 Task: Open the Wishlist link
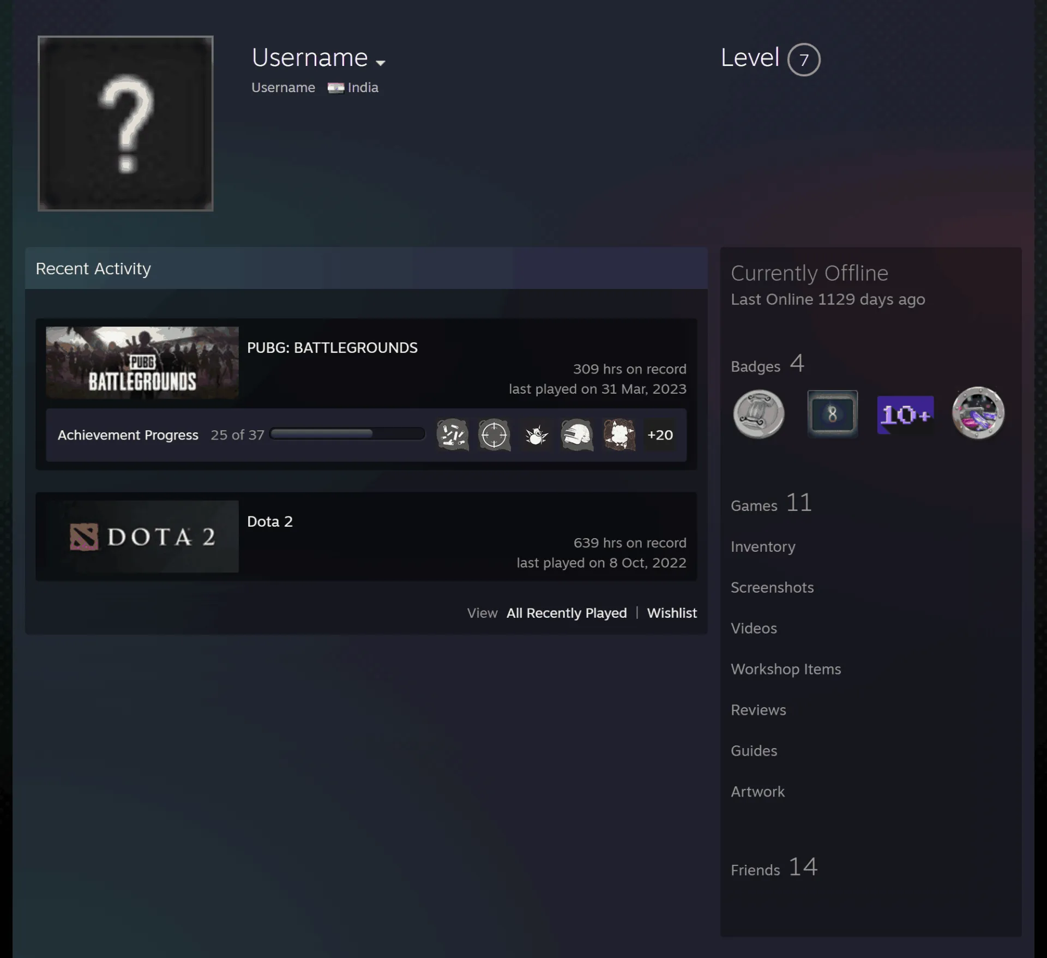click(x=672, y=613)
